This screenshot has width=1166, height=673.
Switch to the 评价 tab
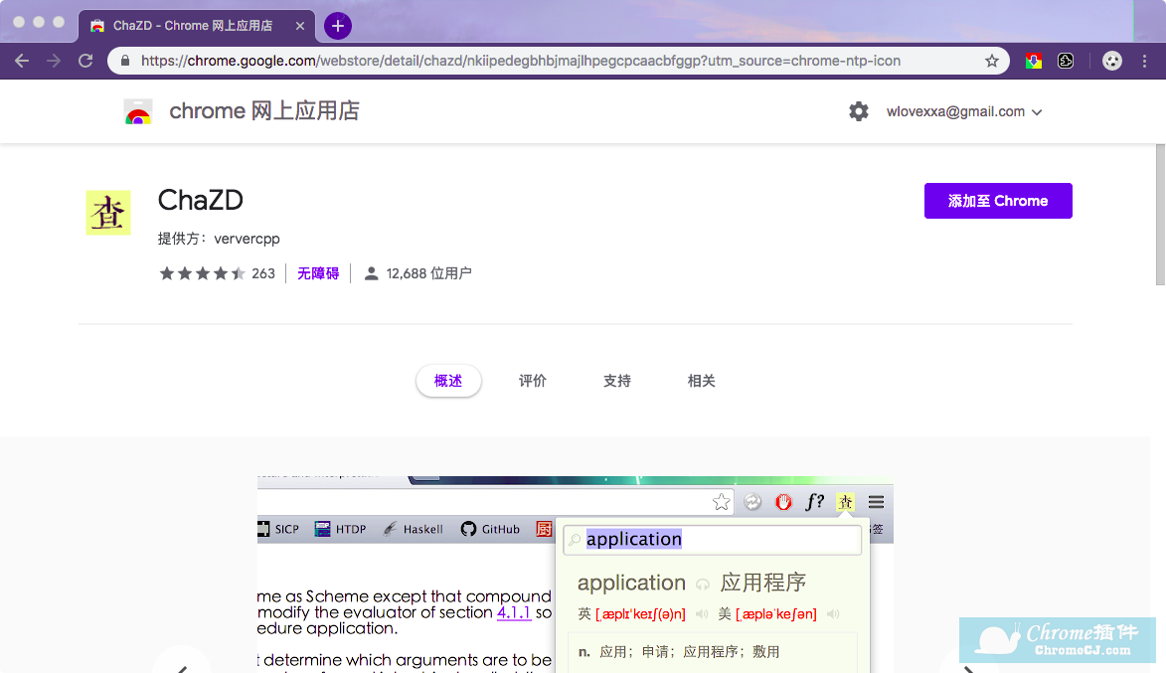point(533,381)
